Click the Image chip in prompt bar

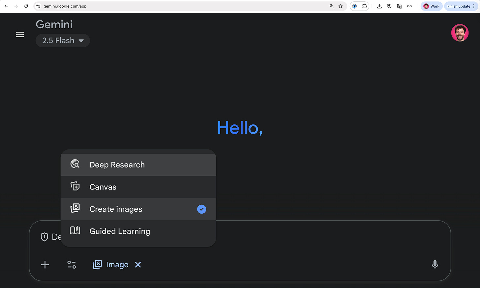click(110, 265)
